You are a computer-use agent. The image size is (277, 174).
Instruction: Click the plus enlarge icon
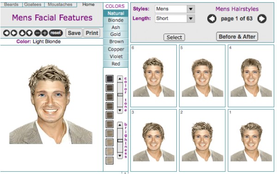45,33
